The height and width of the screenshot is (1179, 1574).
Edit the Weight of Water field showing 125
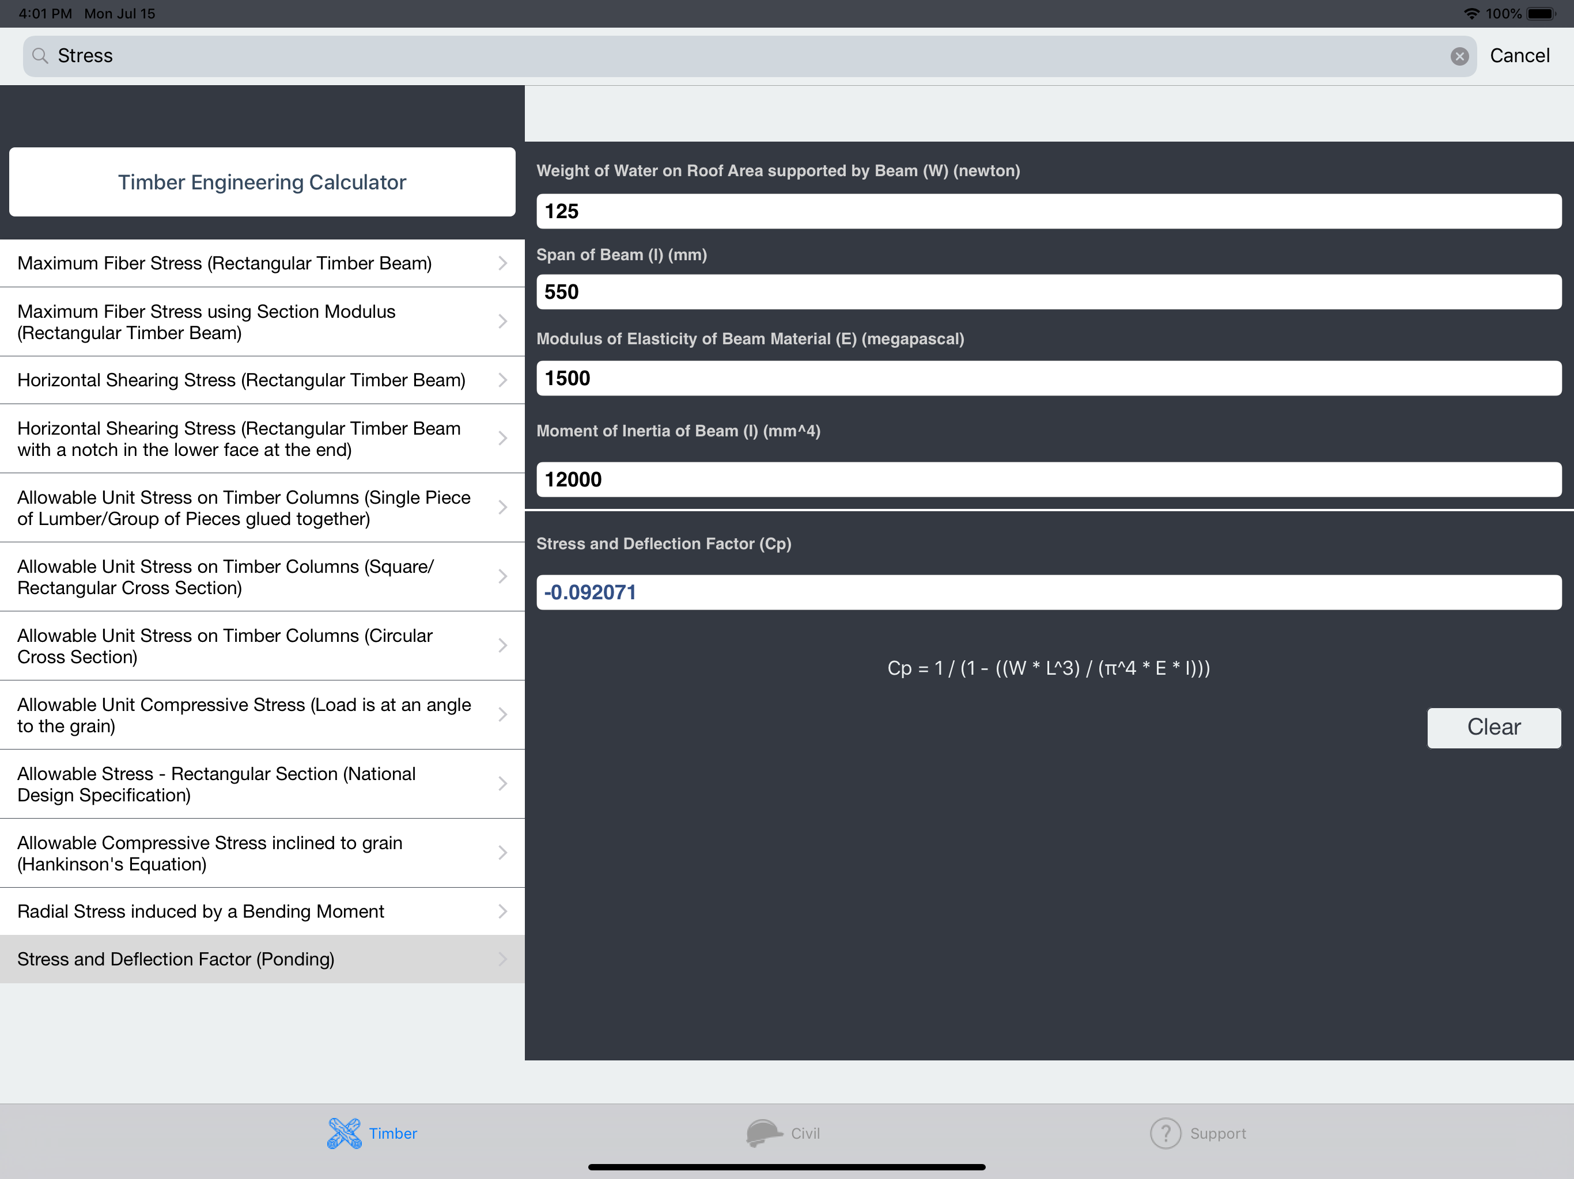point(1048,211)
